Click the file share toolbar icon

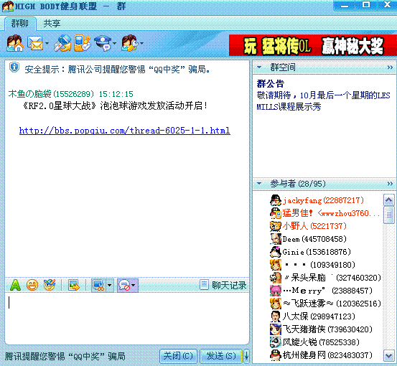[x=62, y=43]
